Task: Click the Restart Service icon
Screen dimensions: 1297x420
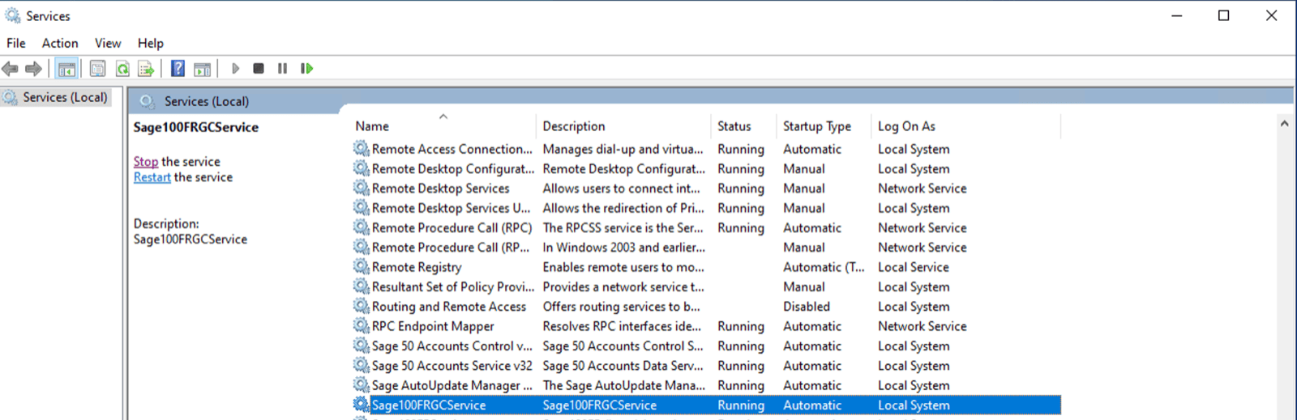Action: pyautogui.click(x=306, y=69)
